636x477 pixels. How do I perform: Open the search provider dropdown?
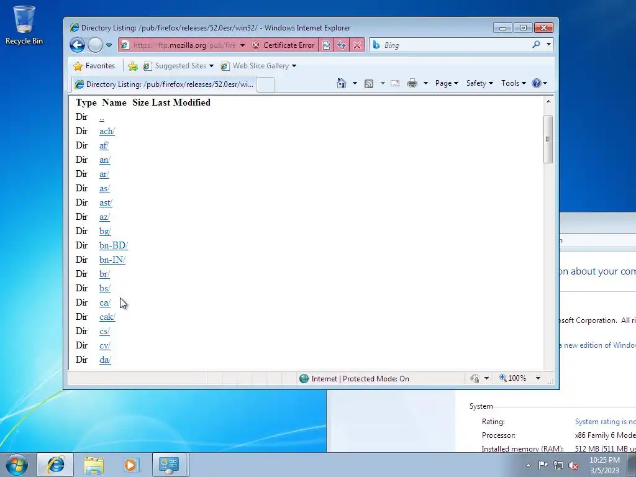pyautogui.click(x=548, y=45)
